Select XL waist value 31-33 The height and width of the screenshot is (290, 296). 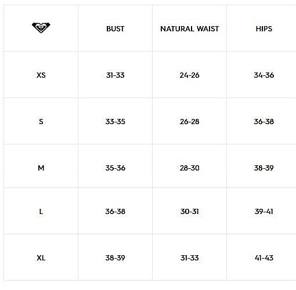(190, 258)
